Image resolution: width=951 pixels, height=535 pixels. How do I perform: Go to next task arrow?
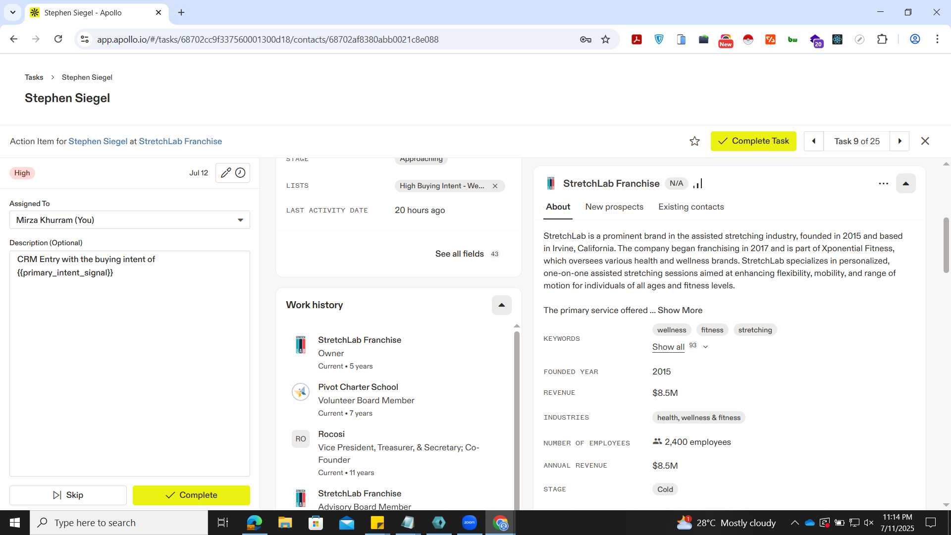coord(899,141)
